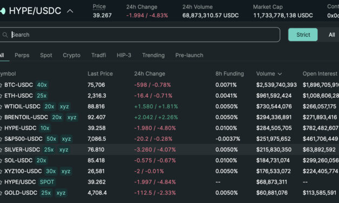Viewport: 339px width, 203px height.
Task: Select the HYPE/USDC spot symbol in list
Action: coord(20,182)
